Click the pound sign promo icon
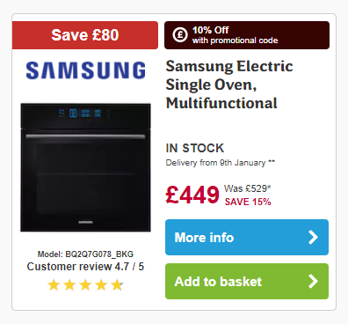348x324 pixels. tap(180, 35)
